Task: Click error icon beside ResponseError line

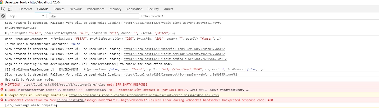Action: (2, 90)
